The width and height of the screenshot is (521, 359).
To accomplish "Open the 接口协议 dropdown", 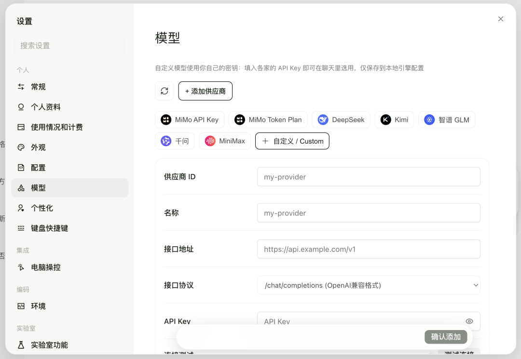I will [x=369, y=285].
